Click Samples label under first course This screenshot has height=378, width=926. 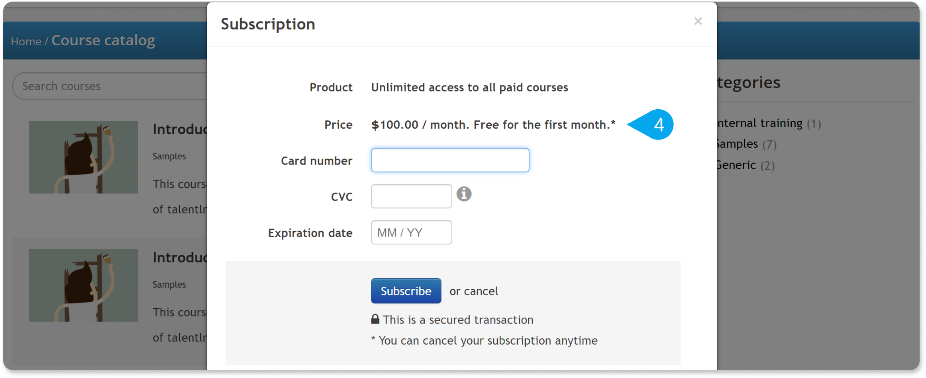(x=169, y=156)
